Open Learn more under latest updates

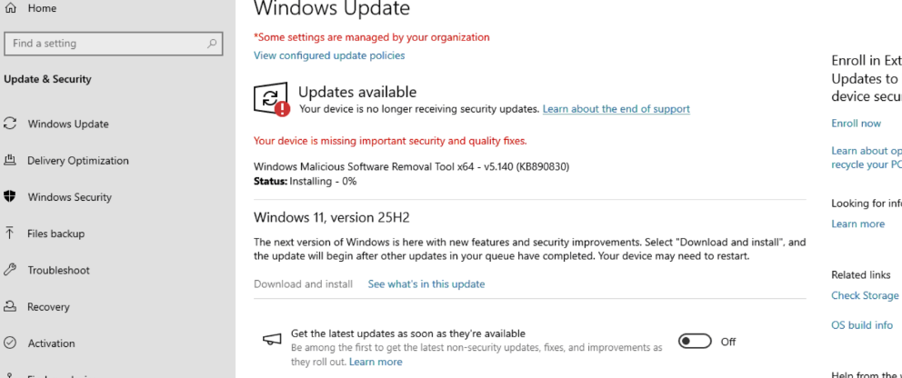(x=376, y=362)
